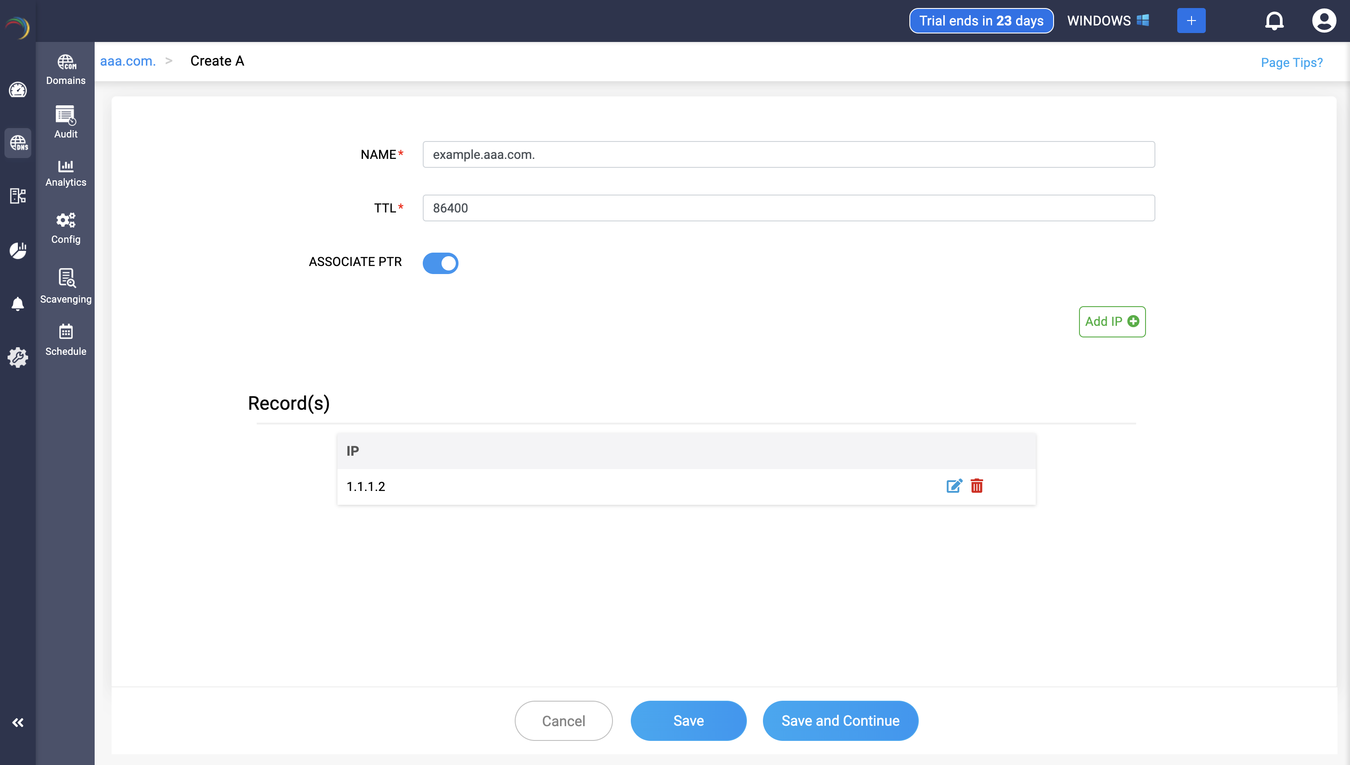This screenshot has height=765, width=1350.
Task: Delete the 1.1.1.2 record with trash icon
Action: (x=976, y=486)
